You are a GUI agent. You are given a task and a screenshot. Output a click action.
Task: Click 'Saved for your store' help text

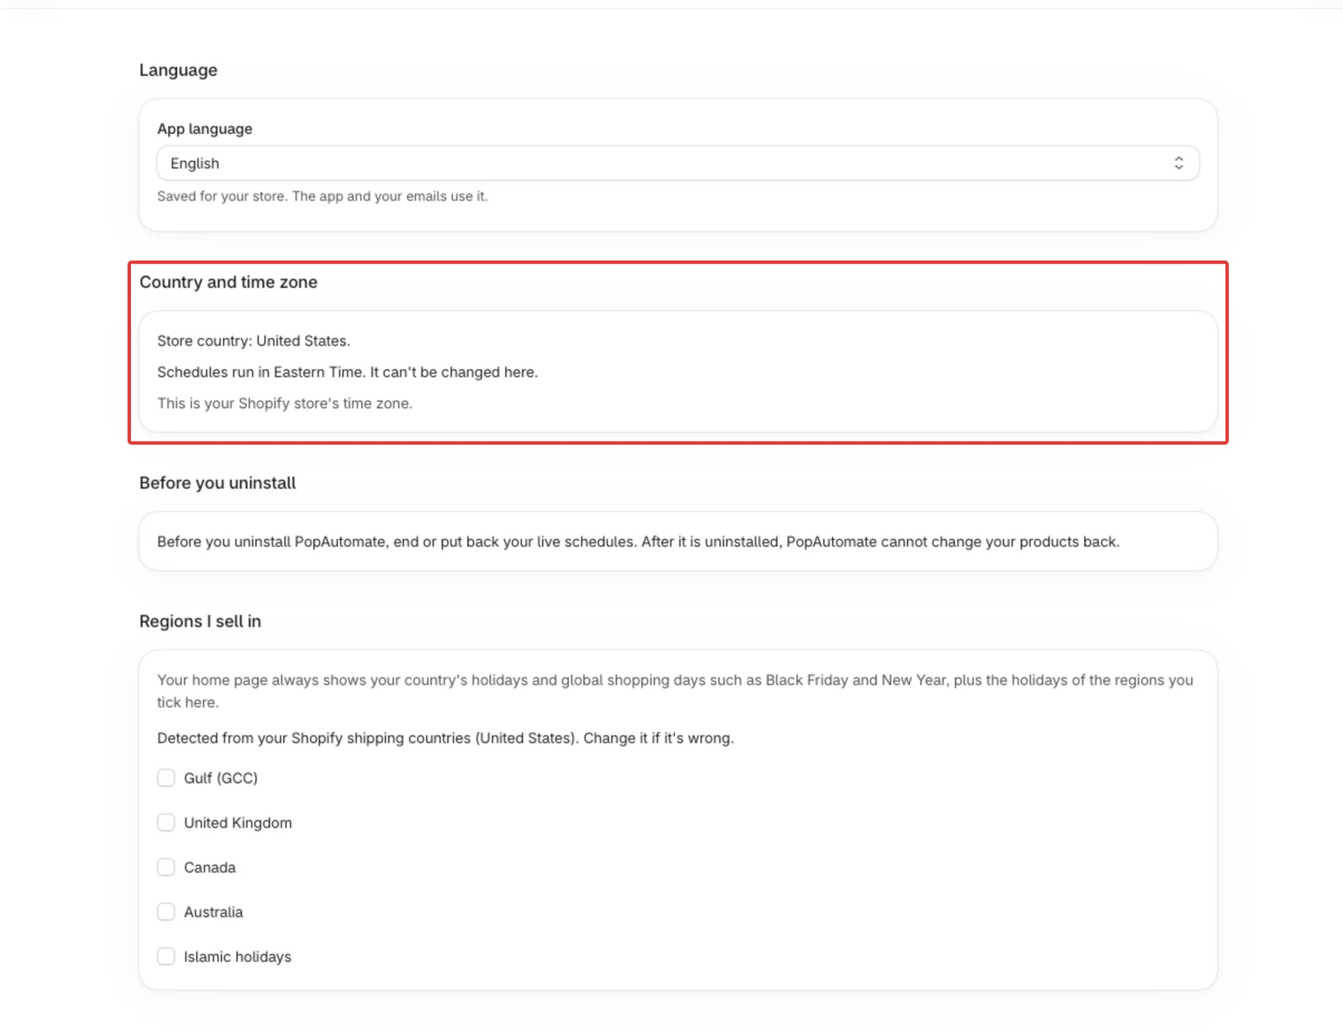322,196
